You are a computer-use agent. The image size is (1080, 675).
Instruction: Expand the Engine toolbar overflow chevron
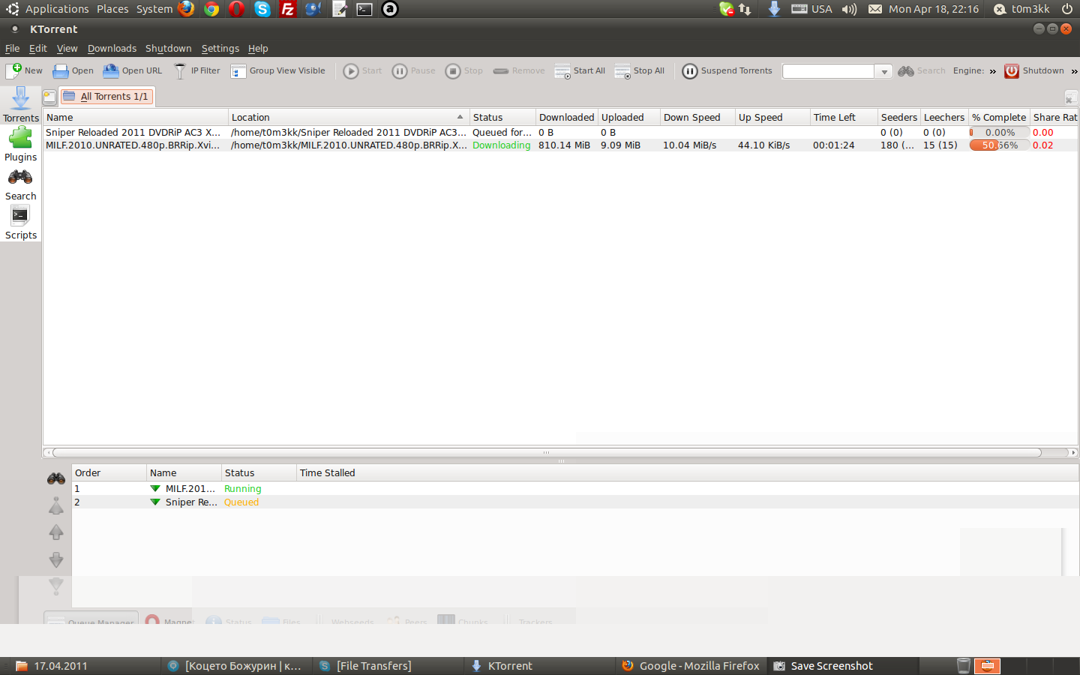point(992,71)
